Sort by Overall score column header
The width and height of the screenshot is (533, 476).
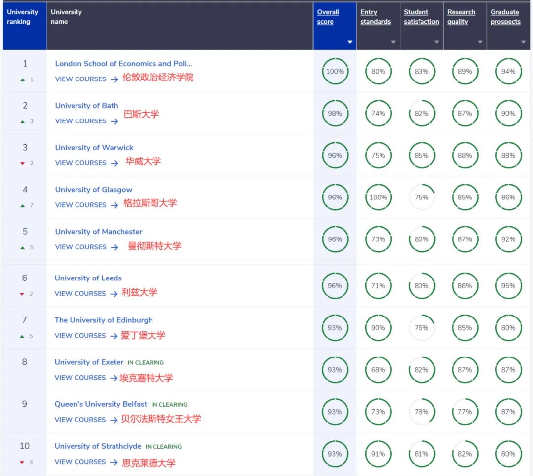pyautogui.click(x=328, y=17)
